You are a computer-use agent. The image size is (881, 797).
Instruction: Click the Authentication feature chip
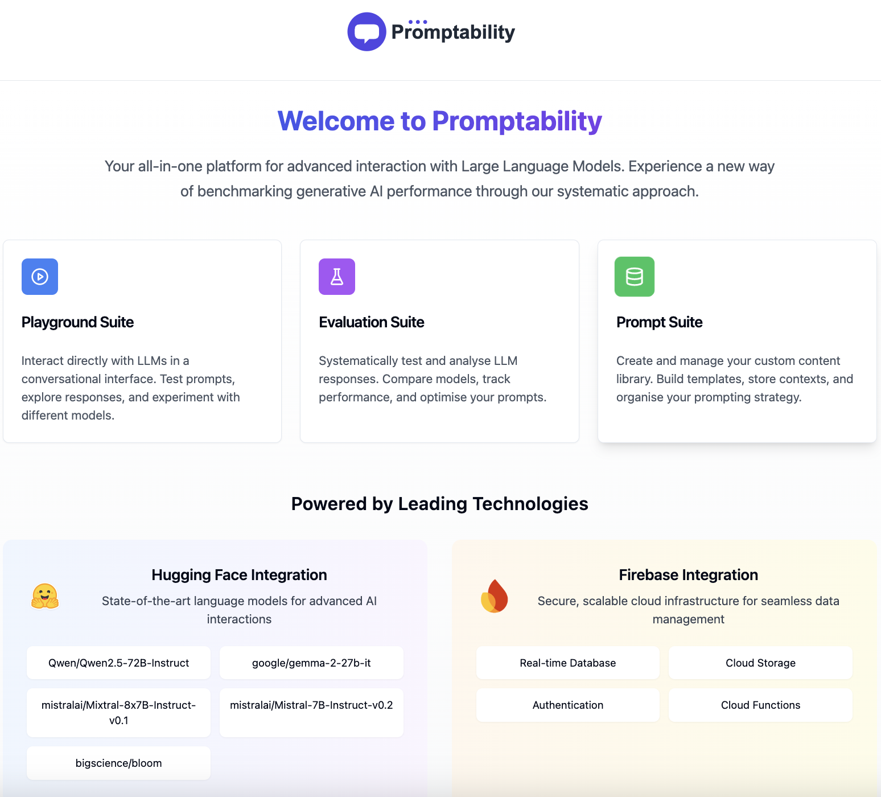pyautogui.click(x=568, y=705)
